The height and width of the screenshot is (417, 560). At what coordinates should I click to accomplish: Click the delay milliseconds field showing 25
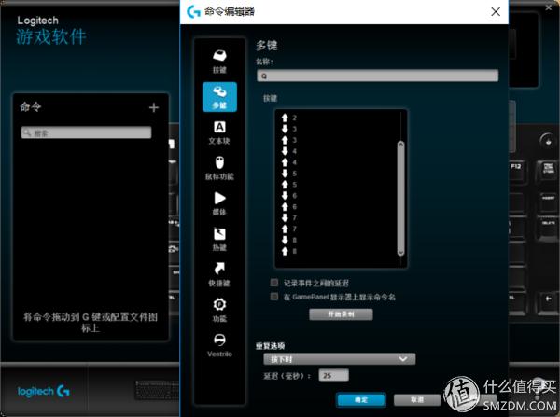coord(333,375)
